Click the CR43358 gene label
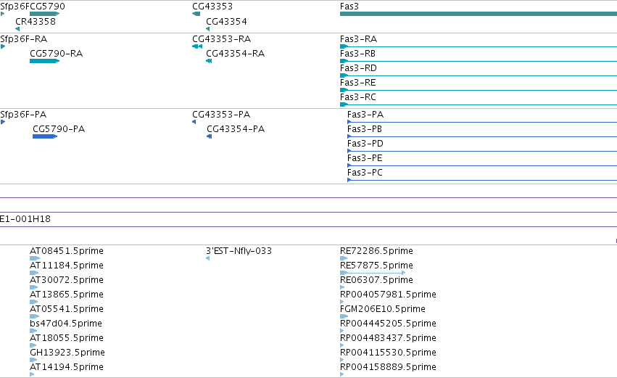 (x=36, y=21)
